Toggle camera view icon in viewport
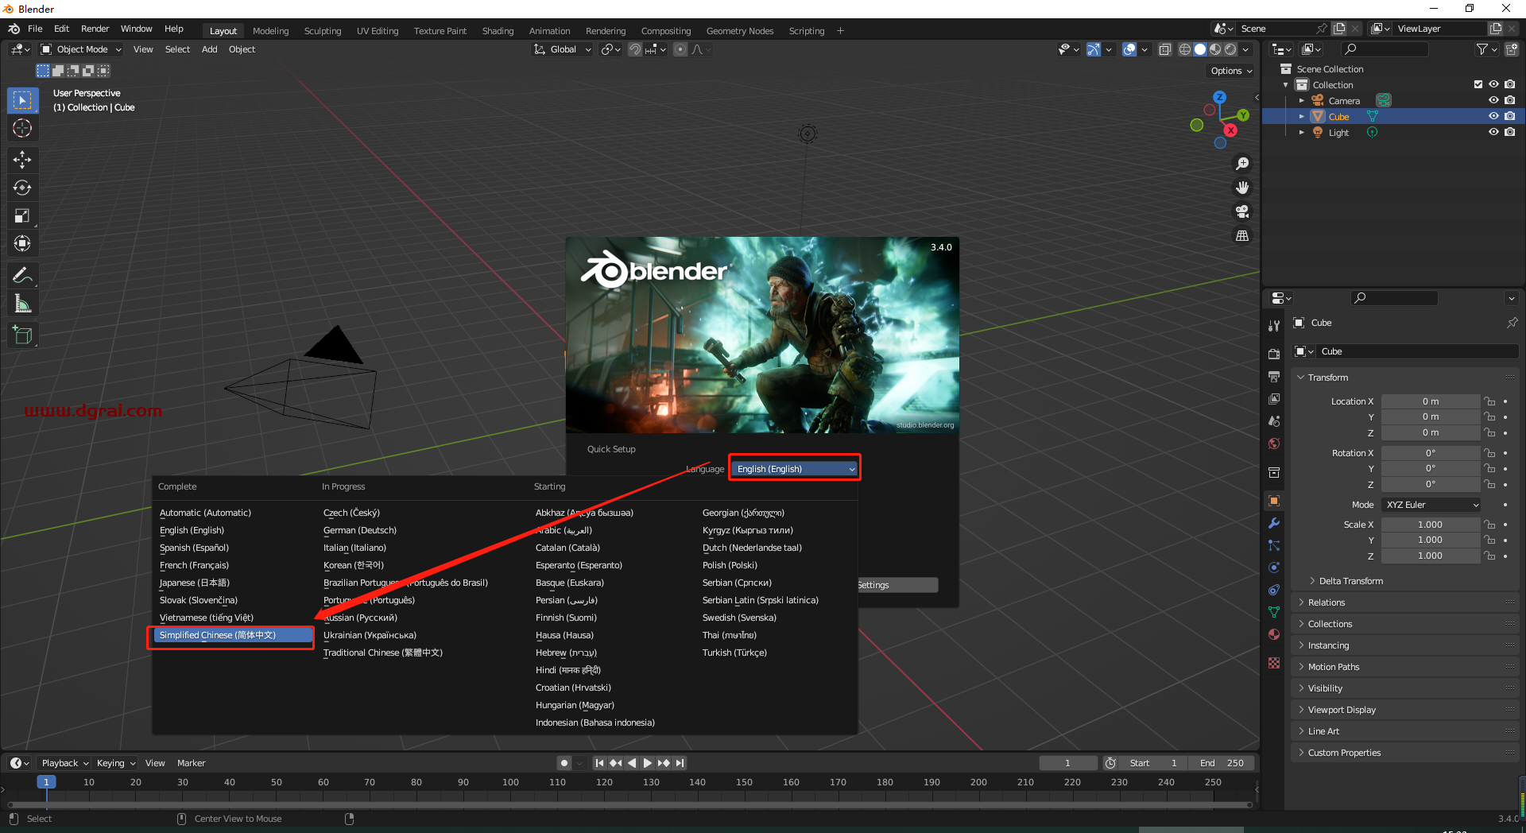Image resolution: width=1526 pixels, height=833 pixels. (x=1241, y=211)
